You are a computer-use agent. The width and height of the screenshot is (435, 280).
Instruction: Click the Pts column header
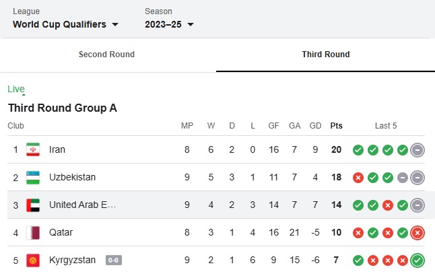click(336, 126)
